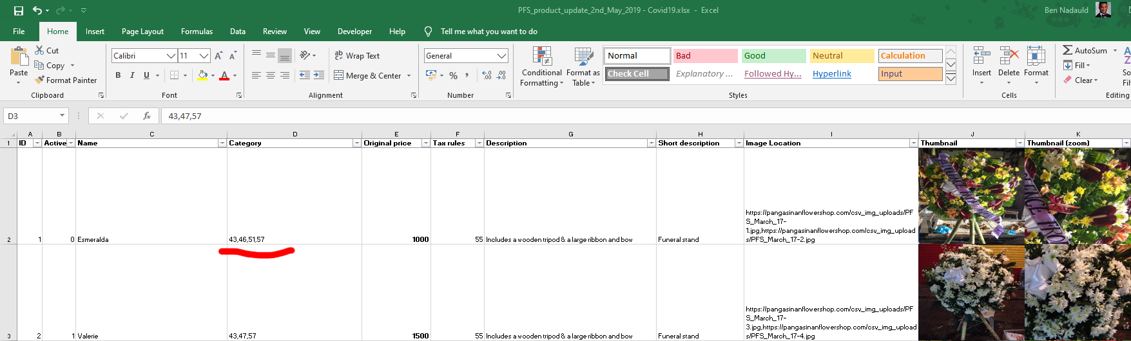1131x341 pixels.
Task: Decrease font size with small A
Action: point(233,56)
